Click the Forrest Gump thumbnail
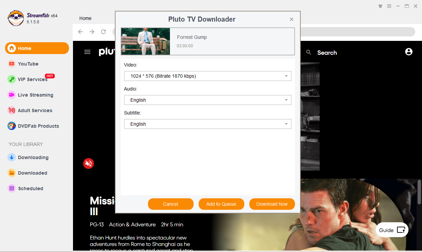422x252 pixels. tap(146, 41)
